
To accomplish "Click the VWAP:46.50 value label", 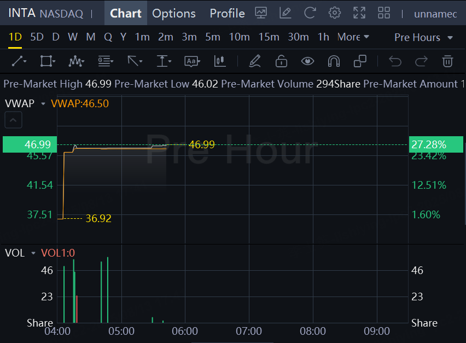I will point(80,104).
